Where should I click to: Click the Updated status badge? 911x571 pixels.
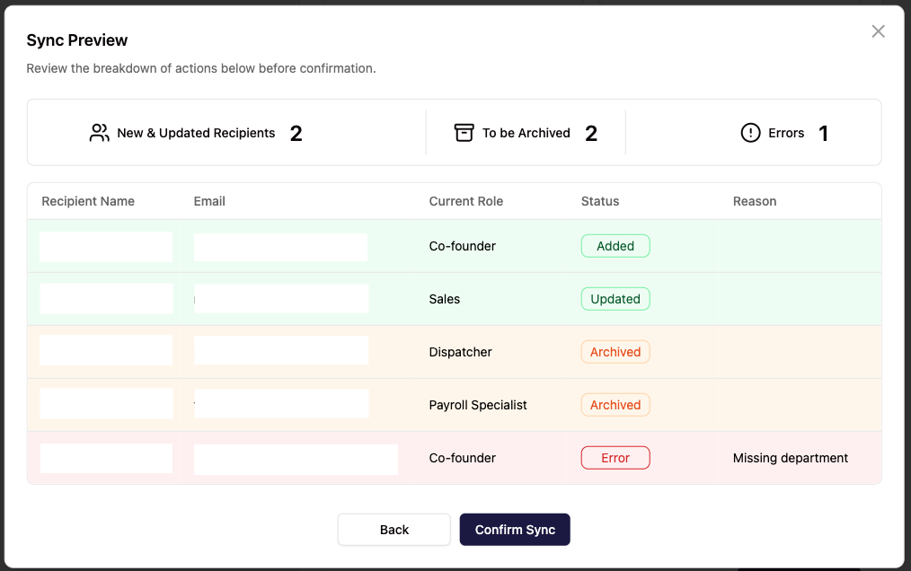tap(615, 299)
